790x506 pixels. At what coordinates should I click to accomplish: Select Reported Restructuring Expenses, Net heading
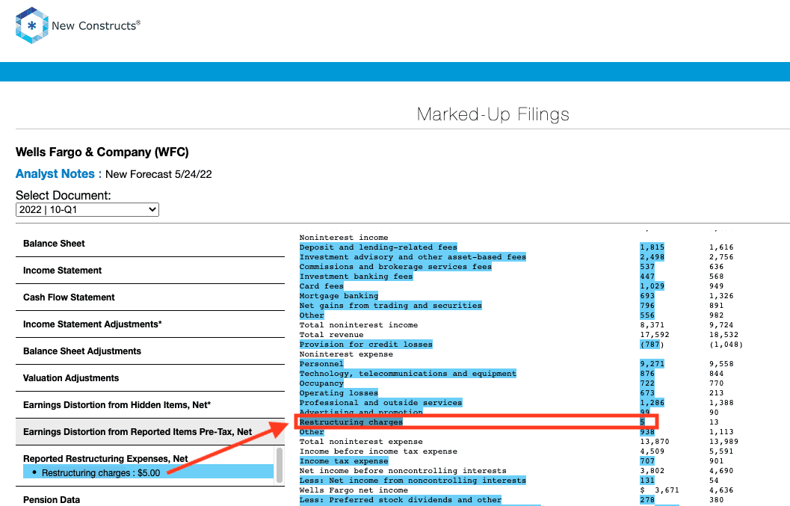pyautogui.click(x=105, y=459)
